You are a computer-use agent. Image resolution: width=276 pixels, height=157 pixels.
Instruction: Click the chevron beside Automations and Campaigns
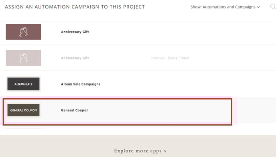258,7
